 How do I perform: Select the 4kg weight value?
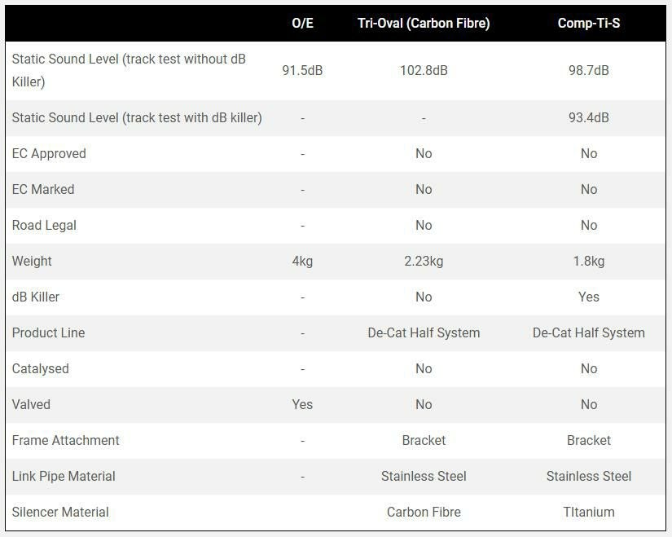pos(302,261)
